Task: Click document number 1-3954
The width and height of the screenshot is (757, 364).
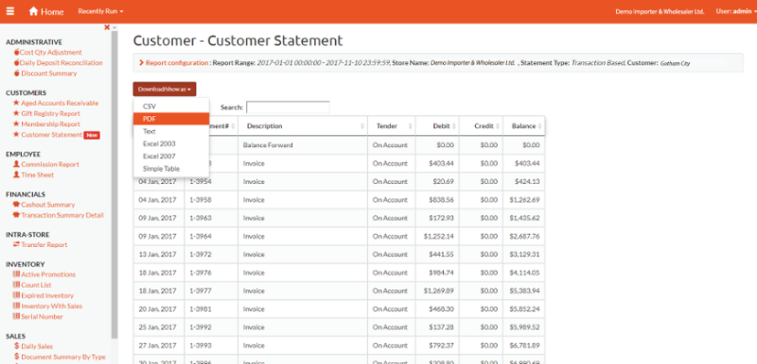Action: (200, 181)
